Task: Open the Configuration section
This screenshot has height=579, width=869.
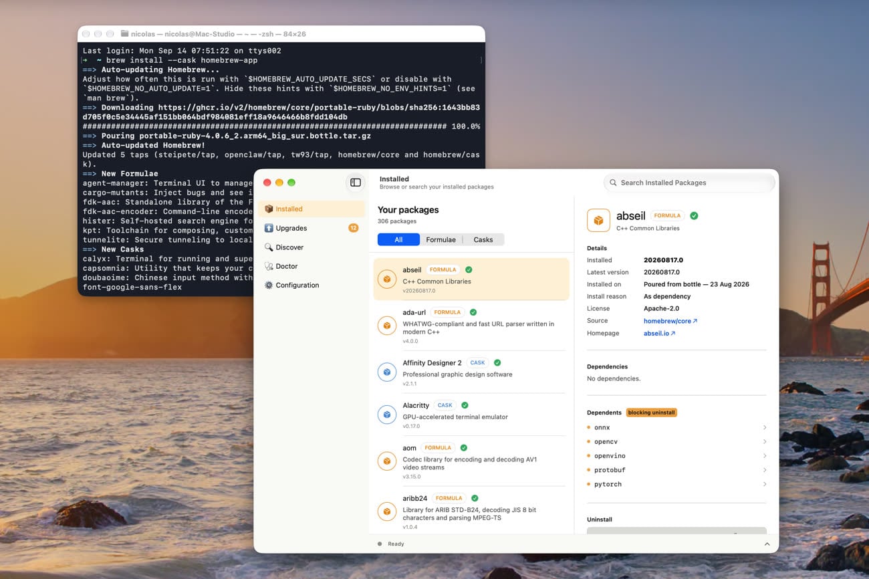Action: [313, 285]
